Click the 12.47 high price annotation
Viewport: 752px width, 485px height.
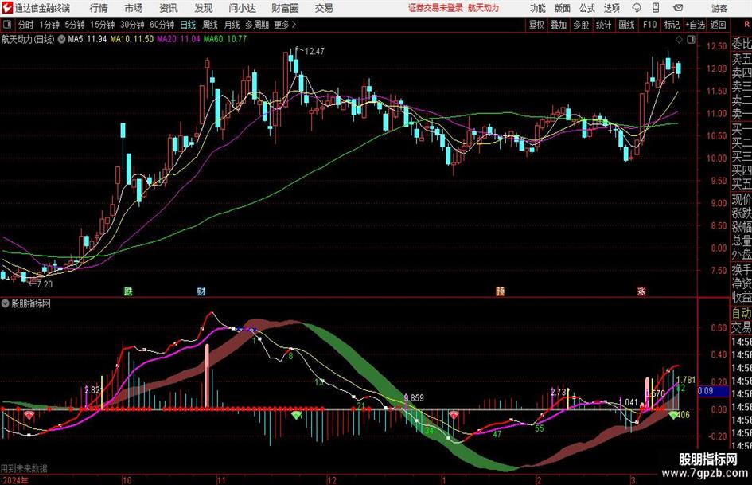coord(314,51)
